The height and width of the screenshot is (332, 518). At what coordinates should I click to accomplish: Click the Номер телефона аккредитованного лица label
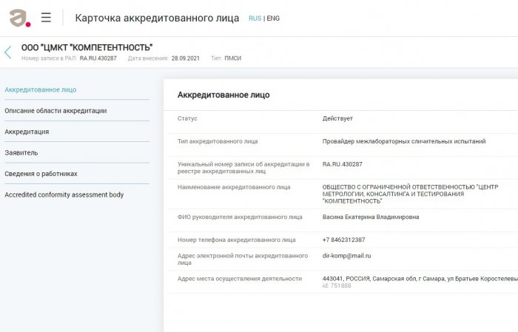[x=237, y=240]
